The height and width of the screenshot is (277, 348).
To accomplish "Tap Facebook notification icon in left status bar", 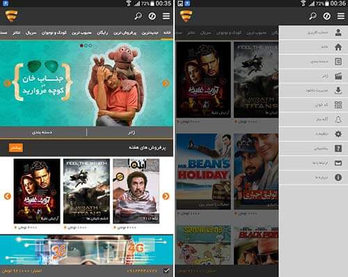I will [6, 3].
